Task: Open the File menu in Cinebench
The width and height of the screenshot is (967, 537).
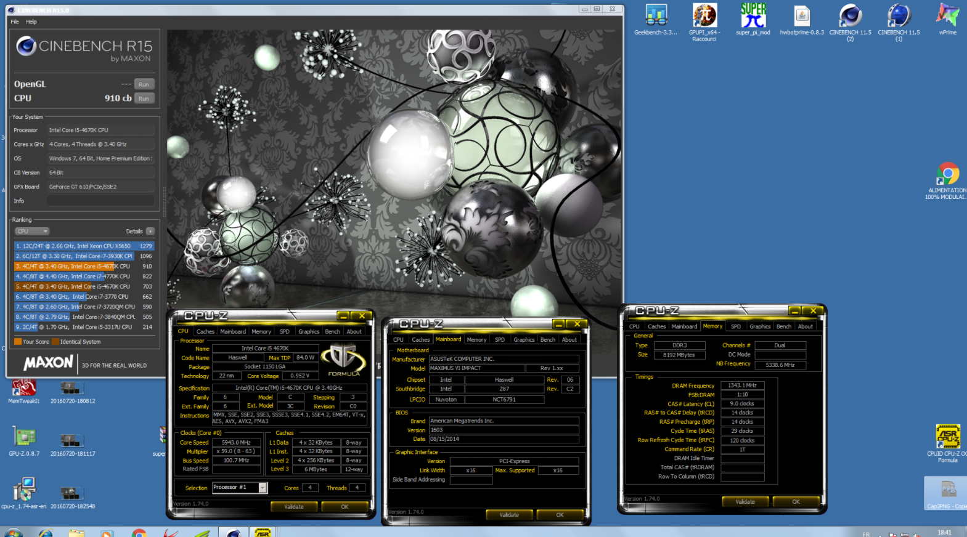Action: [15, 22]
